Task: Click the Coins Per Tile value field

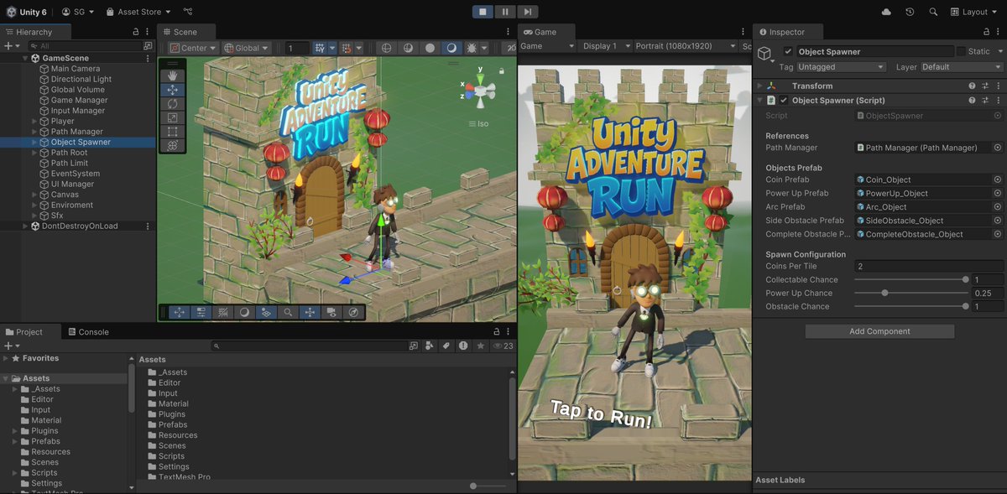Action: (928, 267)
